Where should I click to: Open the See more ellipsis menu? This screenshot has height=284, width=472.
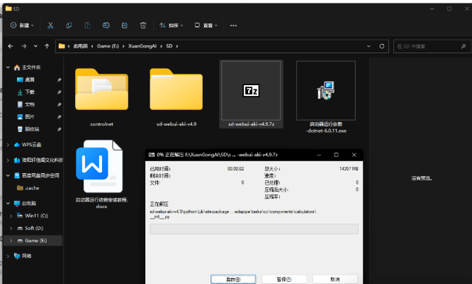pyautogui.click(x=233, y=26)
